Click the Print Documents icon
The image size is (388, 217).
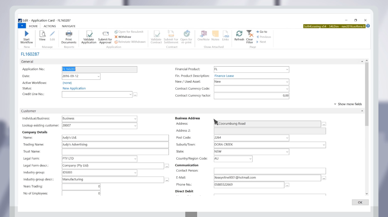click(69, 34)
